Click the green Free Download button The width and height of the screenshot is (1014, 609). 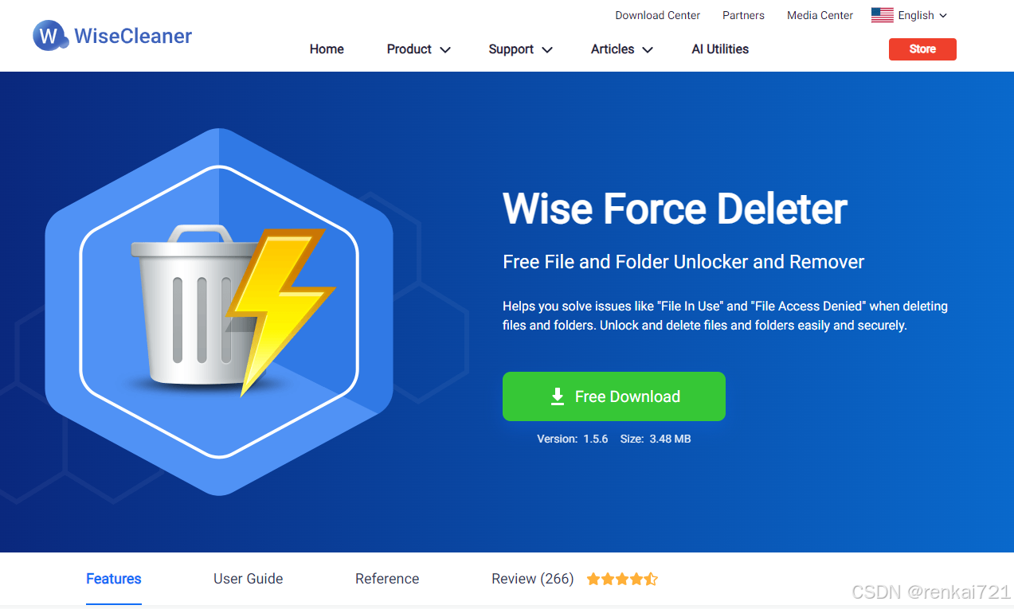(x=613, y=396)
